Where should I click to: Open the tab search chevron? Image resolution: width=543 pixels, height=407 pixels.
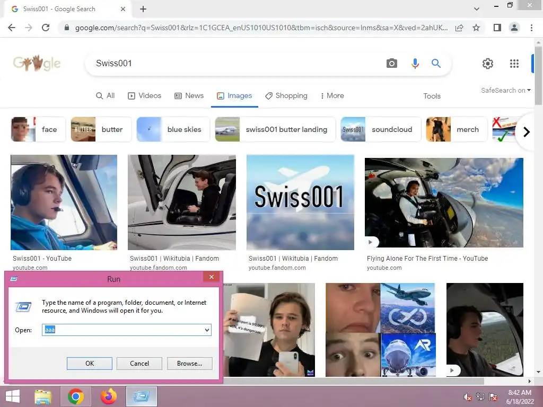[477, 9]
